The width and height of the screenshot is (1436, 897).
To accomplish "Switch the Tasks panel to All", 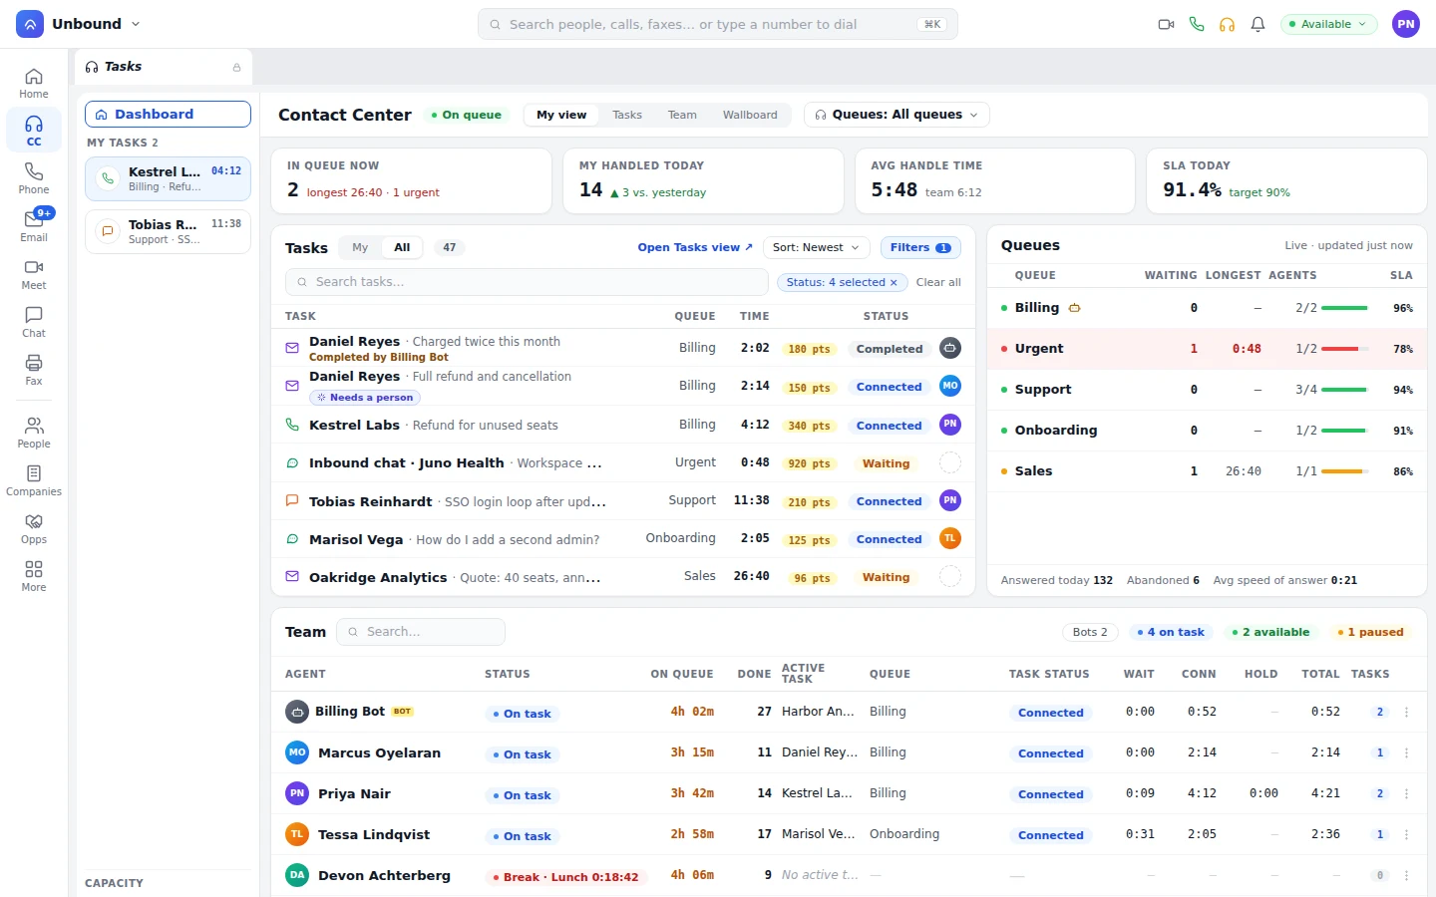I will point(402,247).
